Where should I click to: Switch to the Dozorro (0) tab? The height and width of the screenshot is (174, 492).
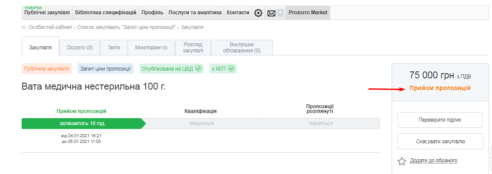click(80, 48)
